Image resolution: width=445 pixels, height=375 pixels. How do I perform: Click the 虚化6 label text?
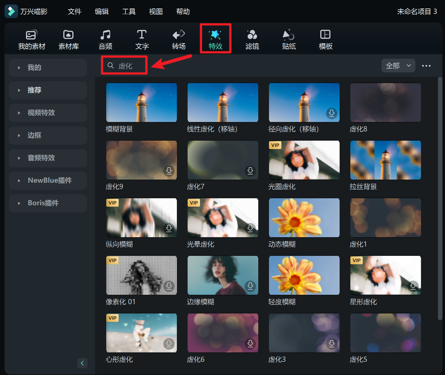[x=196, y=359]
